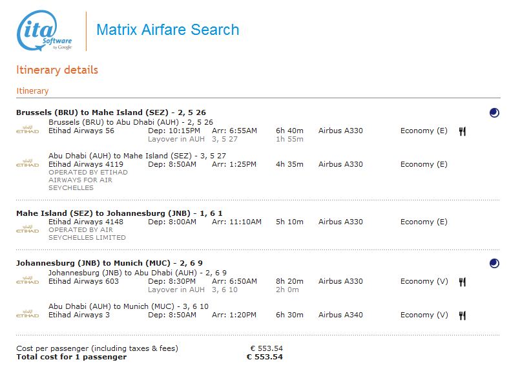Open the Matrix Airfare Search title link
Image resolution: width=509 pixels, height=371 pixels.
pyautogui.click(x=167, y=30)
